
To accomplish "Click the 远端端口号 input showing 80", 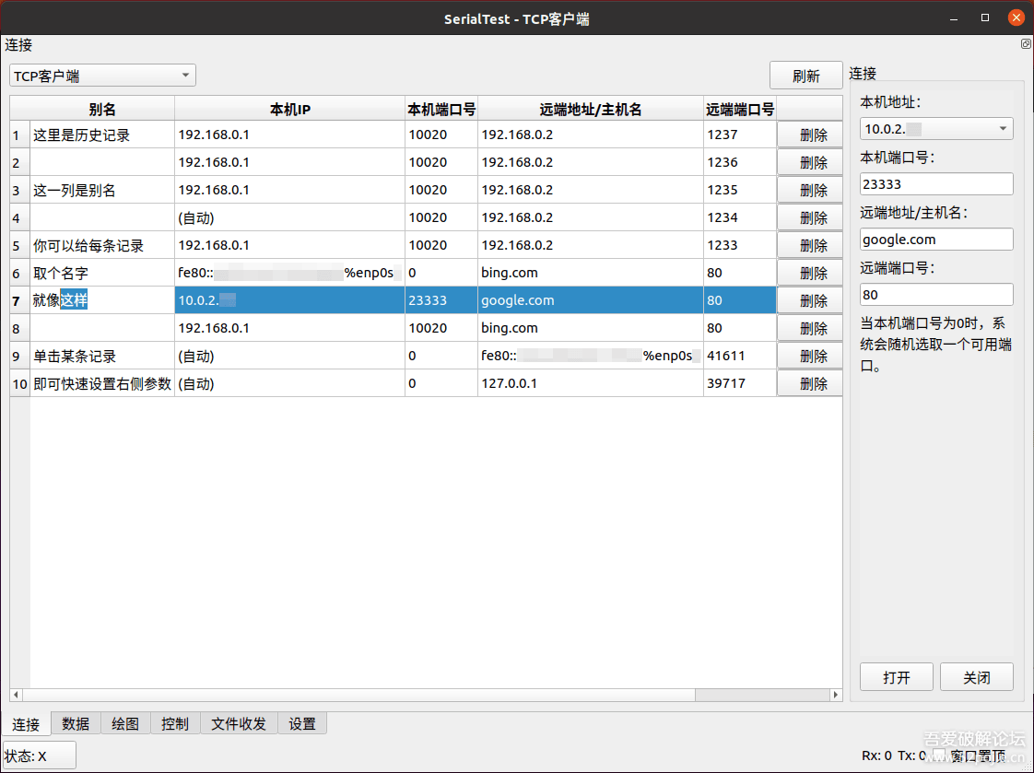I will (x=935, y=294).
